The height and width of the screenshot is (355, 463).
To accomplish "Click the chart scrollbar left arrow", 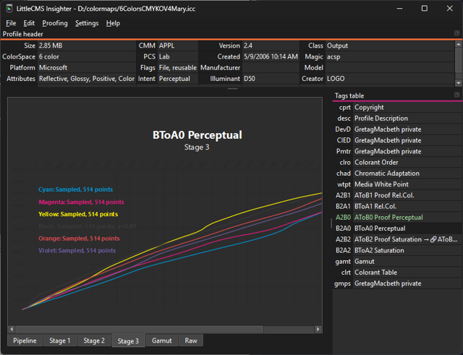I will click(x=11, y=330).
